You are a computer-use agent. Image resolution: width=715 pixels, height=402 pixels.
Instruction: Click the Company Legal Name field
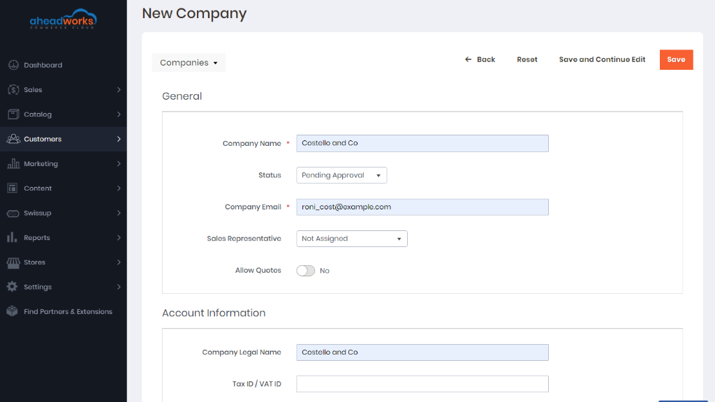coord(422,352)
